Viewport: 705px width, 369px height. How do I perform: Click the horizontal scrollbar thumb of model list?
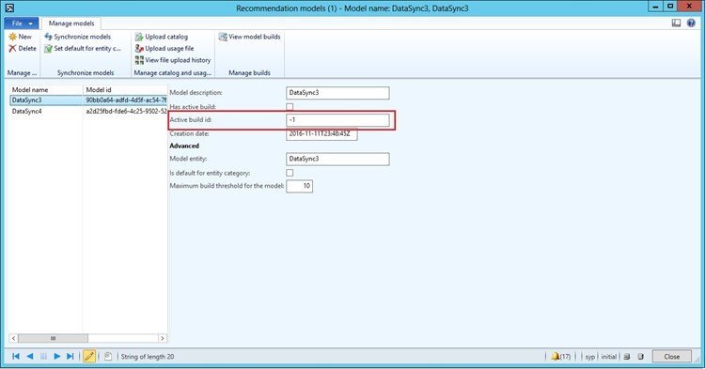[x=53, y=338]
